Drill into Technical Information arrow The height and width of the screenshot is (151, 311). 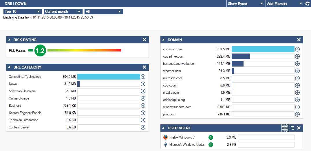coord(143,120)
